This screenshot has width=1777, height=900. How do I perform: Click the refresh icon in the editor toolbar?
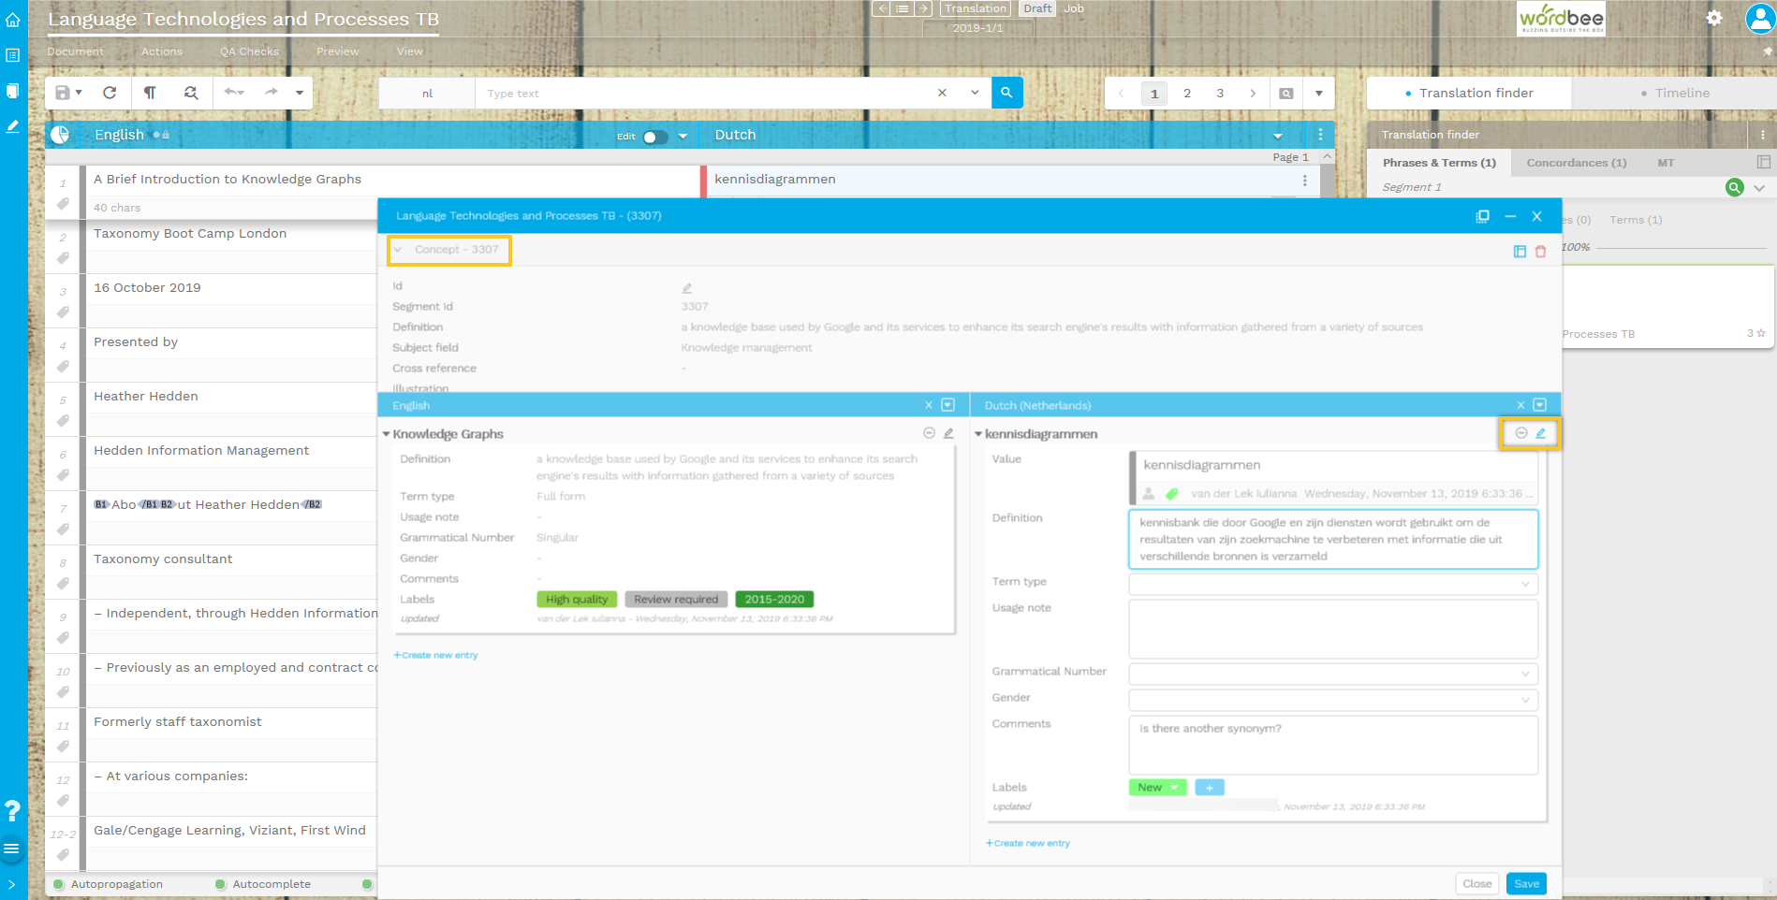click(110, 93)
